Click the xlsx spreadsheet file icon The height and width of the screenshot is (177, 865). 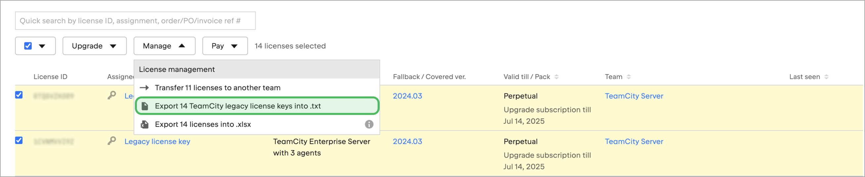click(145, 124)
